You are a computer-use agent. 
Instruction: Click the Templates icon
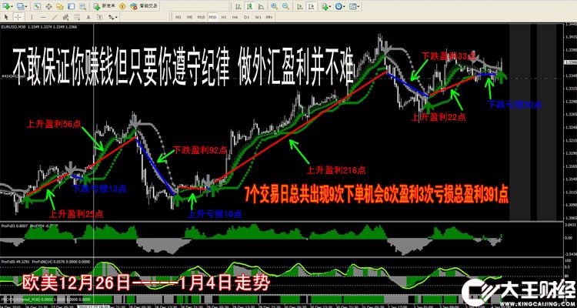tap(352, 6)
